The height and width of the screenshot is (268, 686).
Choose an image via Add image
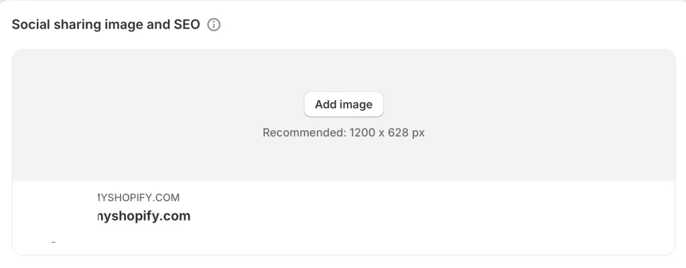click(344, 104)
